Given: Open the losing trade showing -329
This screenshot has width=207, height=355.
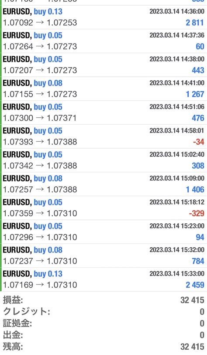Looking at the screenshot, I should pos(103,208).
